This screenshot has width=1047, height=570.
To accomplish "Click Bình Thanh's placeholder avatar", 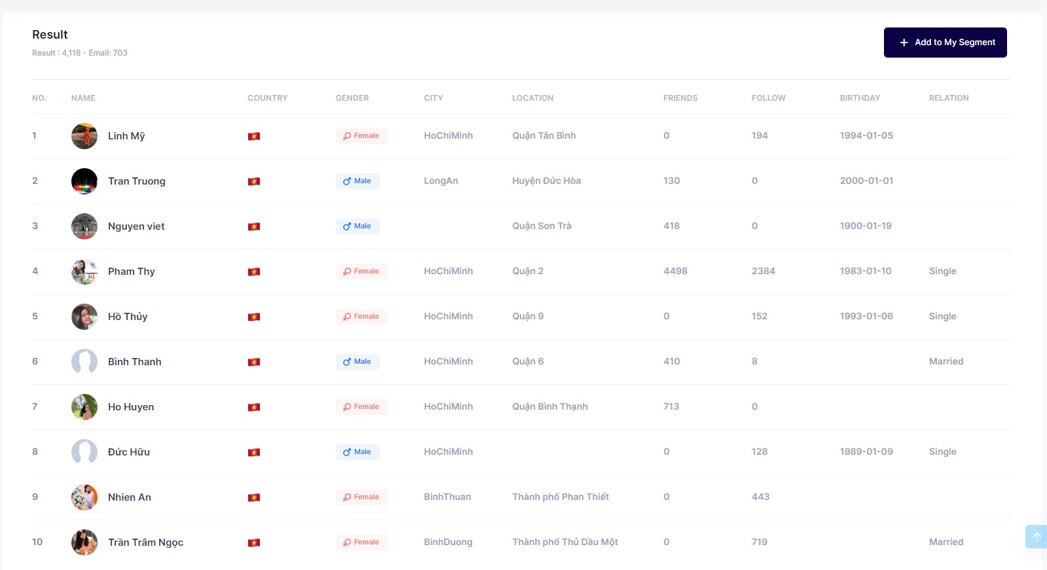I will [x=84, y=362].
